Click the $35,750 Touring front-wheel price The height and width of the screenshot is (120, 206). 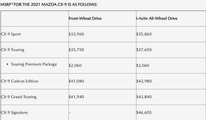click(x=76, y=50)
